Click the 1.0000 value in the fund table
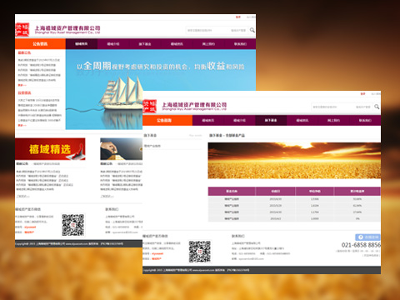 click(314, 219)
